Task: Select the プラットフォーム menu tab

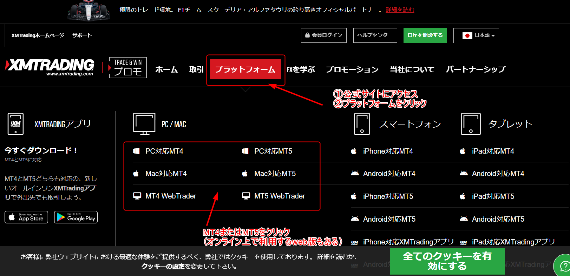Action: pos(245,69)
